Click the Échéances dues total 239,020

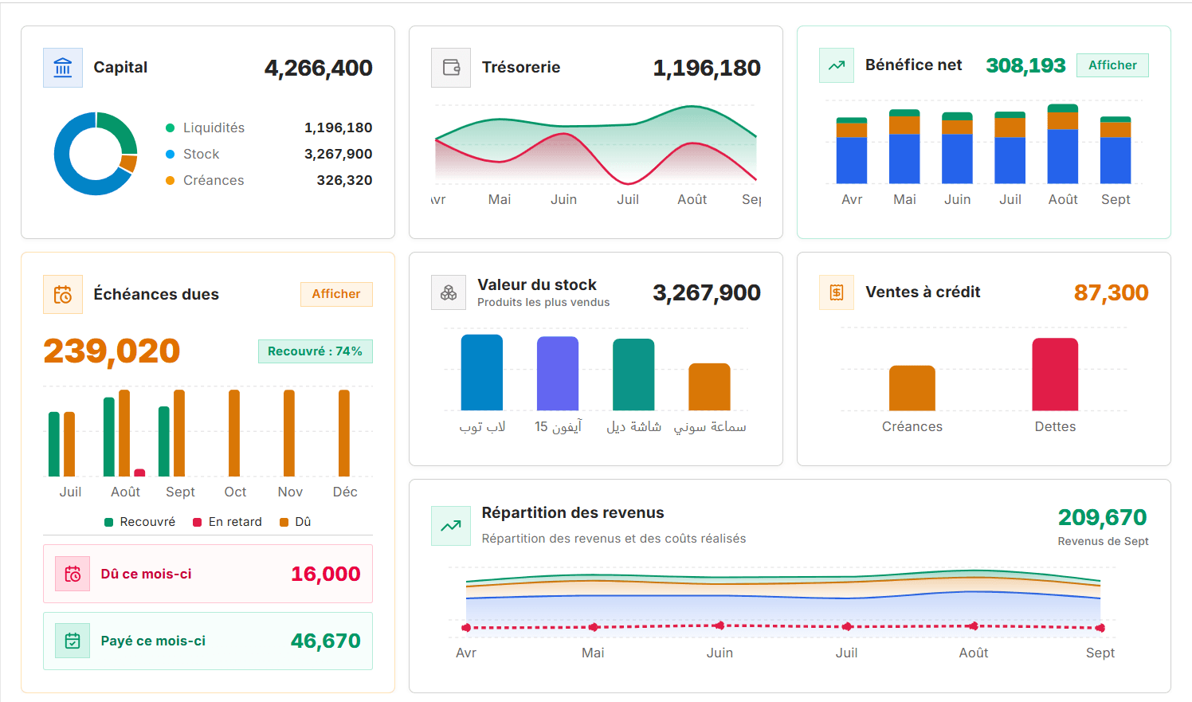click(112, 351)
